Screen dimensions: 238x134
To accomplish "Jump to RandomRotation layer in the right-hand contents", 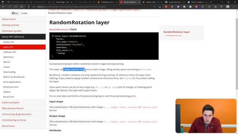I will [177, 32].
